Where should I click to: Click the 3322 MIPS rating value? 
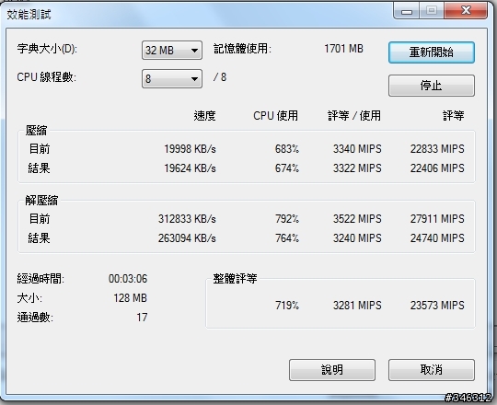click(357, 168)
